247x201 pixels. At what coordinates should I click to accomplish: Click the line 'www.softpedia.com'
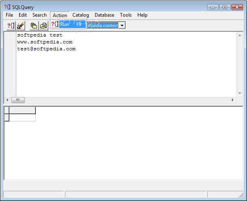pos(45,42)
